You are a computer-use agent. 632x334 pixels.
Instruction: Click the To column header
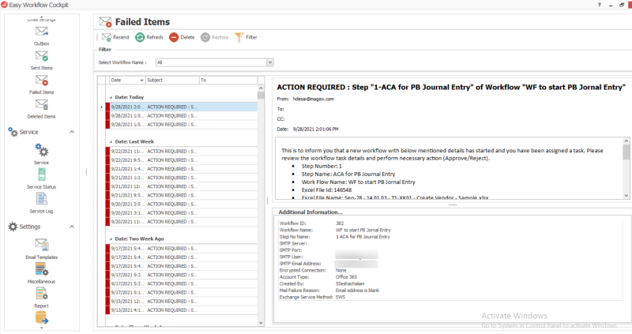click(x=228, y=81)
